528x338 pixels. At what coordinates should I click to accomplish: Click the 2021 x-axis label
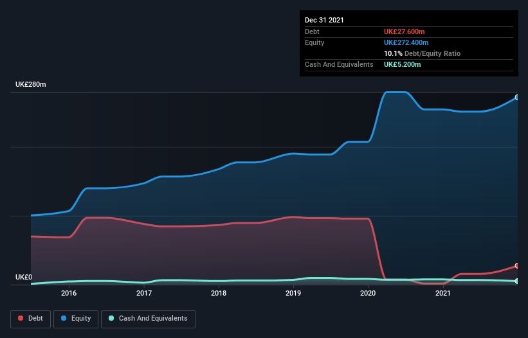(443, 293)
